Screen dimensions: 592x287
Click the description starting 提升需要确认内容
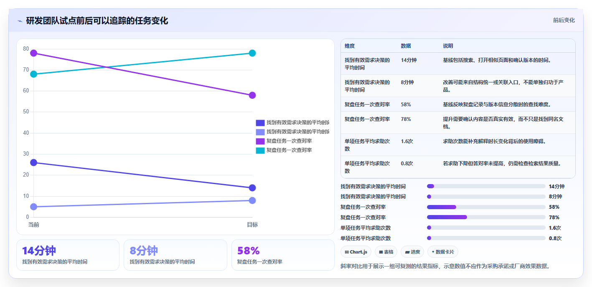pos(504,123)
